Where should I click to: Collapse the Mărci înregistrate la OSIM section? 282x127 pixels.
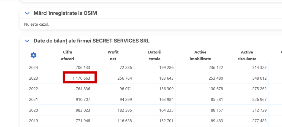pyautogui.click(x=27, y=13)
